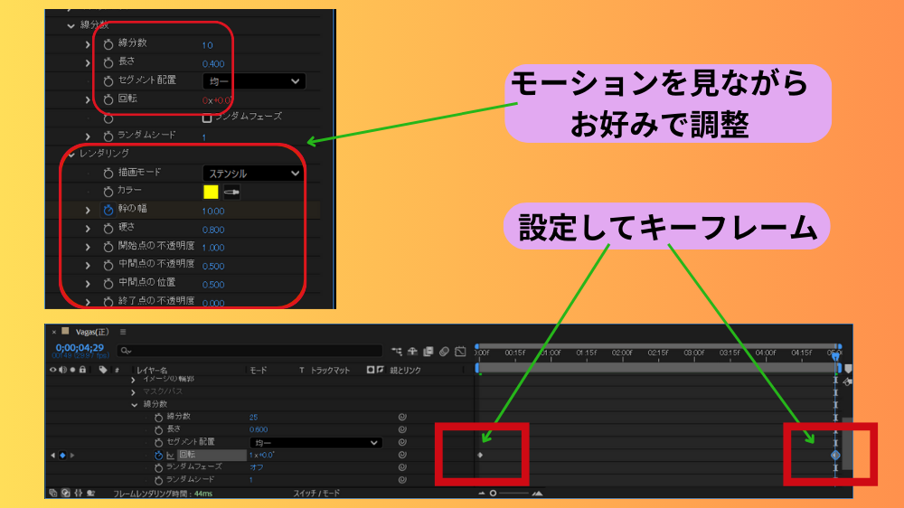Open the セグメント配置 dropdown in timeline
This screenshot has width=904, height=508.
315,442
